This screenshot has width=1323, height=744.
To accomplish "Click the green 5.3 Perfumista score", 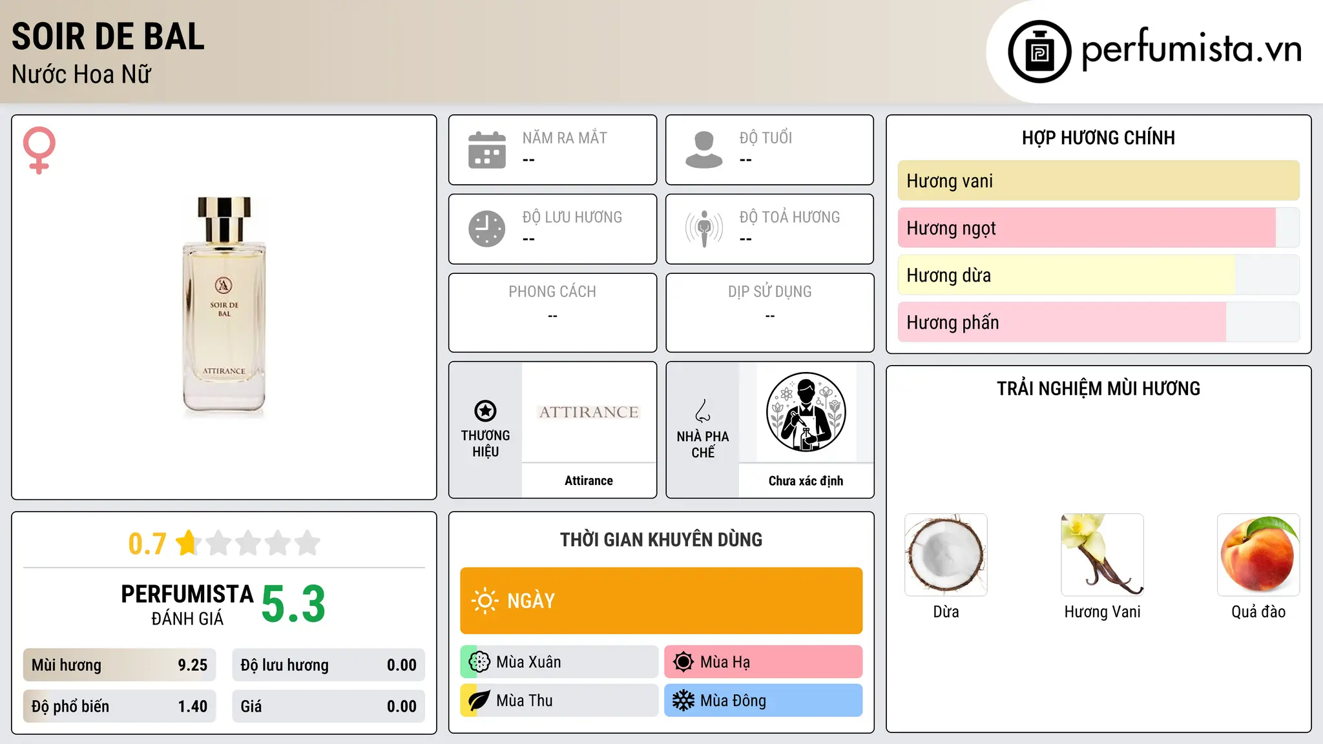I will tap(293, 604).
